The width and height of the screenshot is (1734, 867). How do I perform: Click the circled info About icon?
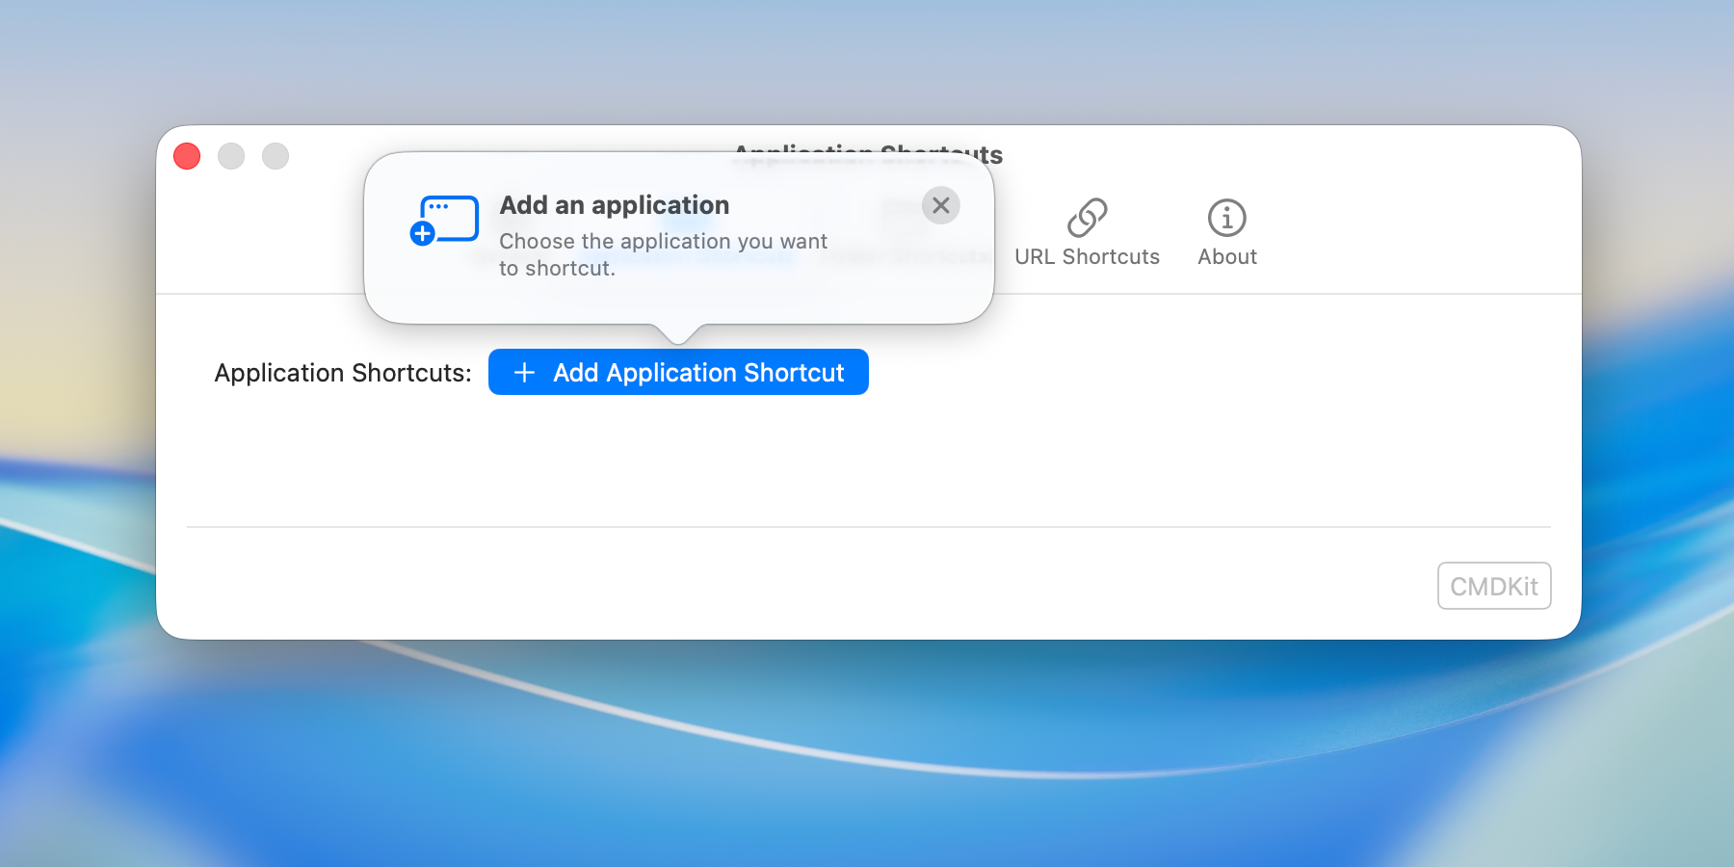coord(1225,220)
